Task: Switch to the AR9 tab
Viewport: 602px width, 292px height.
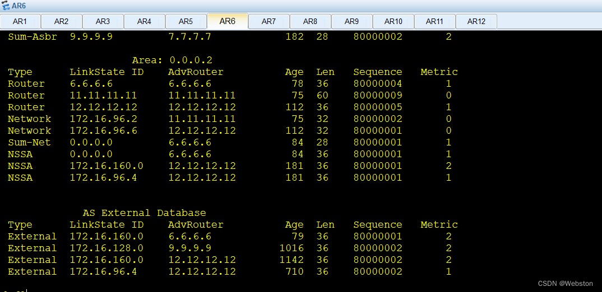Action: [351, 21]
